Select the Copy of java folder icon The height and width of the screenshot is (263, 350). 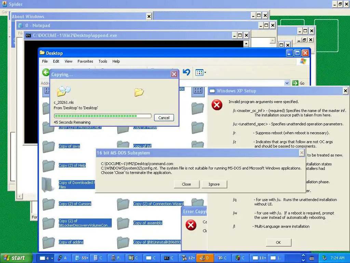point(49,146)
